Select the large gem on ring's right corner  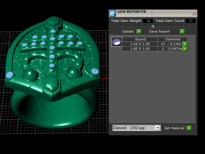pos(95,71)
